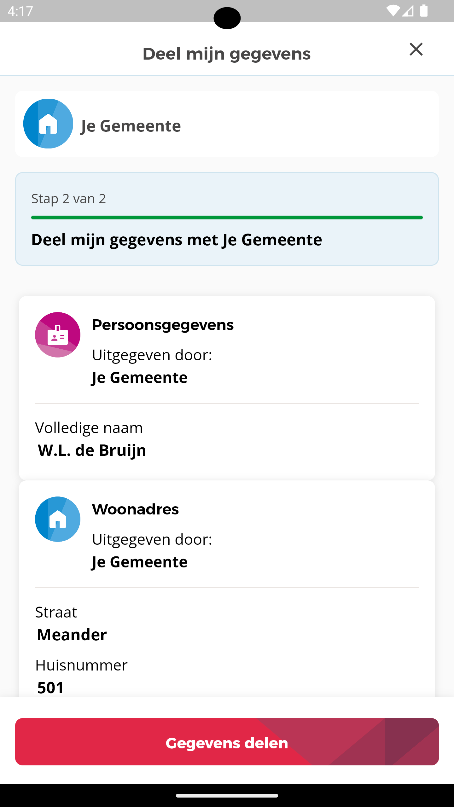Tap the Je Gemeente header card title
This screenshot has width=454, height=807.
point(131,126)
